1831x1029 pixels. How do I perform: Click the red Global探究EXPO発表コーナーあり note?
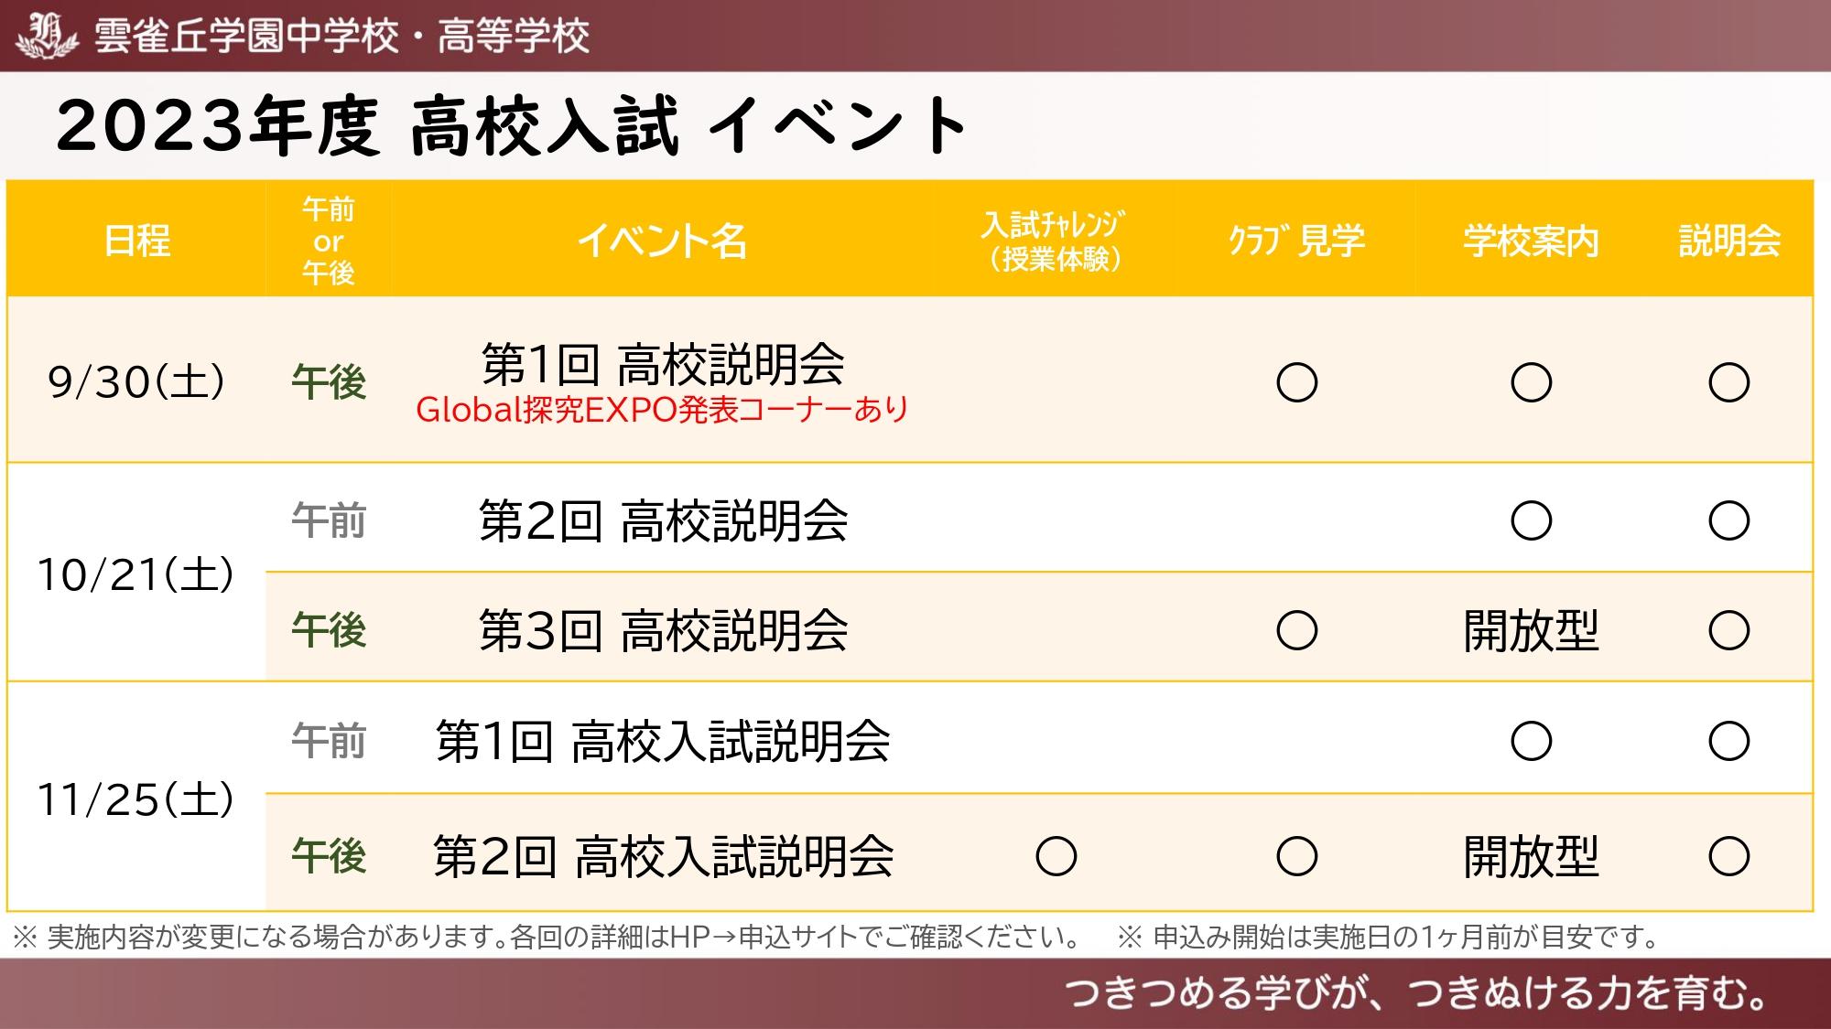tap(662, 410)
